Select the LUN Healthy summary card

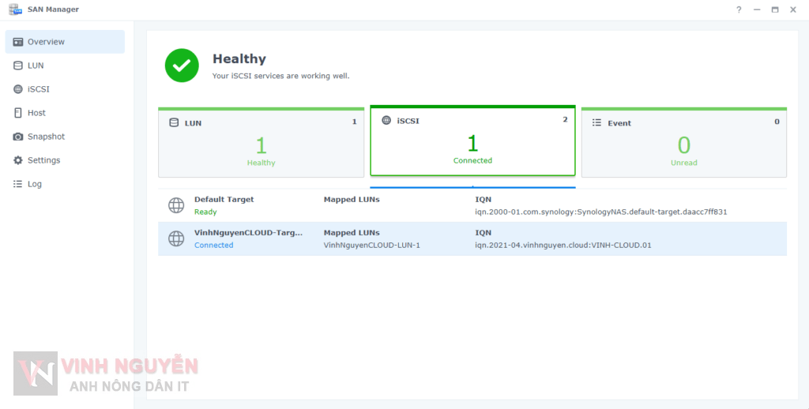tap(261, 144)
